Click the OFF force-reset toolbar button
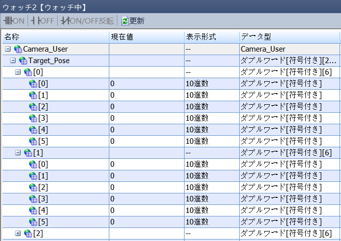The height and width of the screenshot is (241, 341). (x=43, y=21)
